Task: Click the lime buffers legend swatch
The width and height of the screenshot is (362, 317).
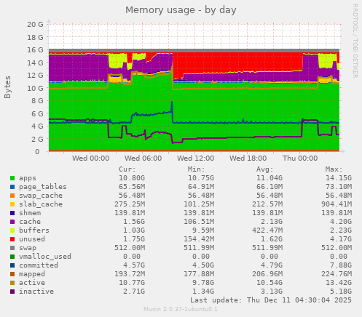Action: click(x=12, y=230)
